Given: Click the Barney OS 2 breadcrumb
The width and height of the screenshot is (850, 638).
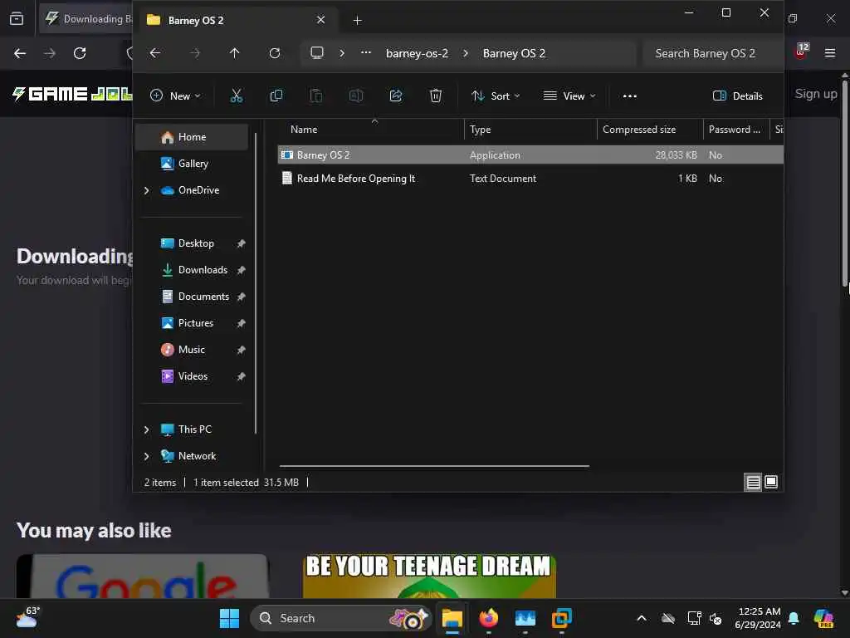Looking at the screenshot, I should click(514, 53).
